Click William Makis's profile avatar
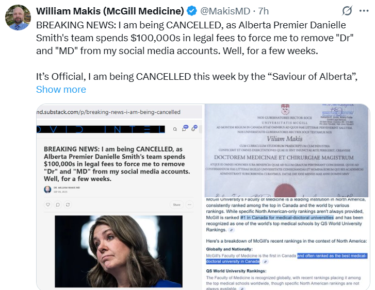This screenshot has height=290, width=375. coord(18,18)
